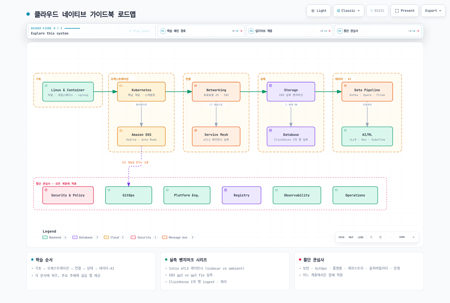The image size is (450, 303).
Task: Toggle the Still animation mode
Action: (x=377, y=11)
